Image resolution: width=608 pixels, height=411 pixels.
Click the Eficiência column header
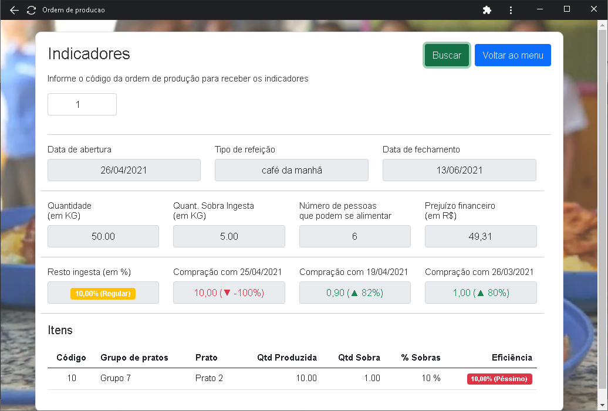512,358
